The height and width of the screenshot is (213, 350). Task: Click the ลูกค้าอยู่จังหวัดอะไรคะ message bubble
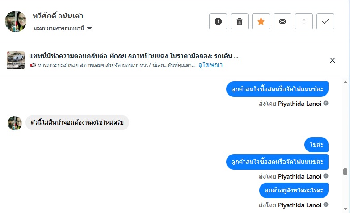(294, 190)
